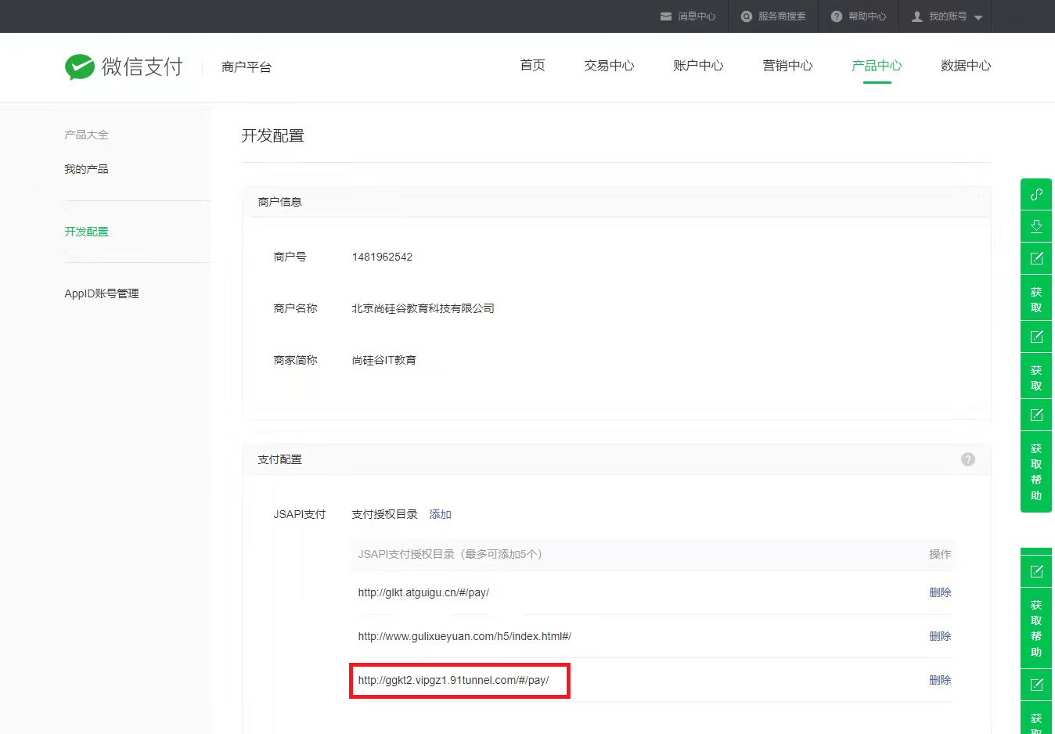Viewport: 1055px width, 734px height.
Task: Click the 获取帮助 green side button
Action: (1036, 472)
